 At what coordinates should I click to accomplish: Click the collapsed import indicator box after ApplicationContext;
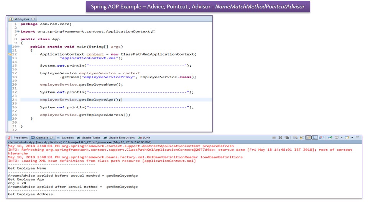click(154, 32)
